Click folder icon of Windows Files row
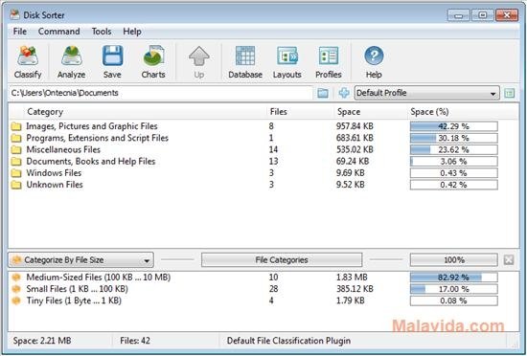This screenshot has height=356, width=527. 16,173
